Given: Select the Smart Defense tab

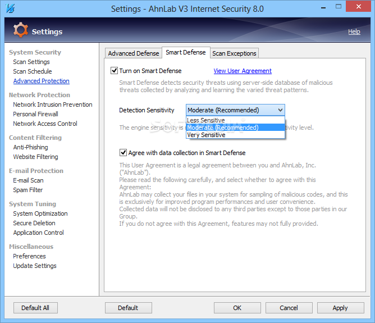Looking at the screenshot, I should pyautogui.click(x=186, y=52).
